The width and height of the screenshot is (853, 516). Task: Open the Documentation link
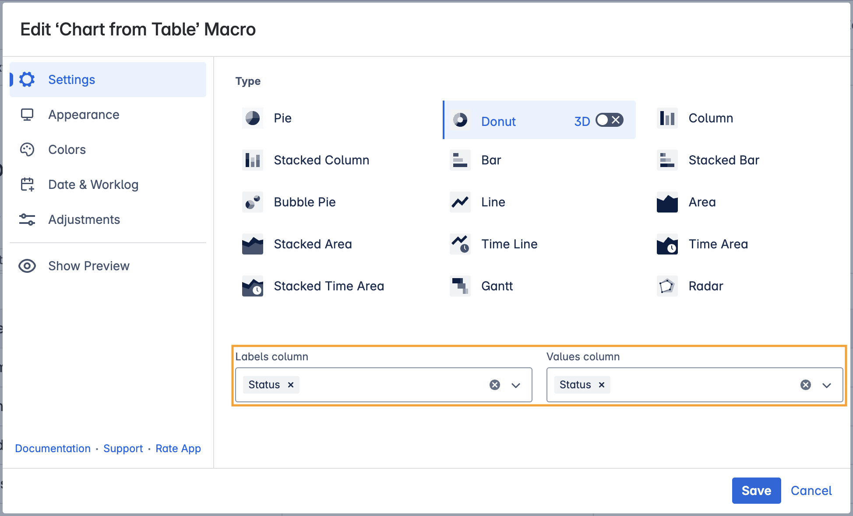point(53,449)
